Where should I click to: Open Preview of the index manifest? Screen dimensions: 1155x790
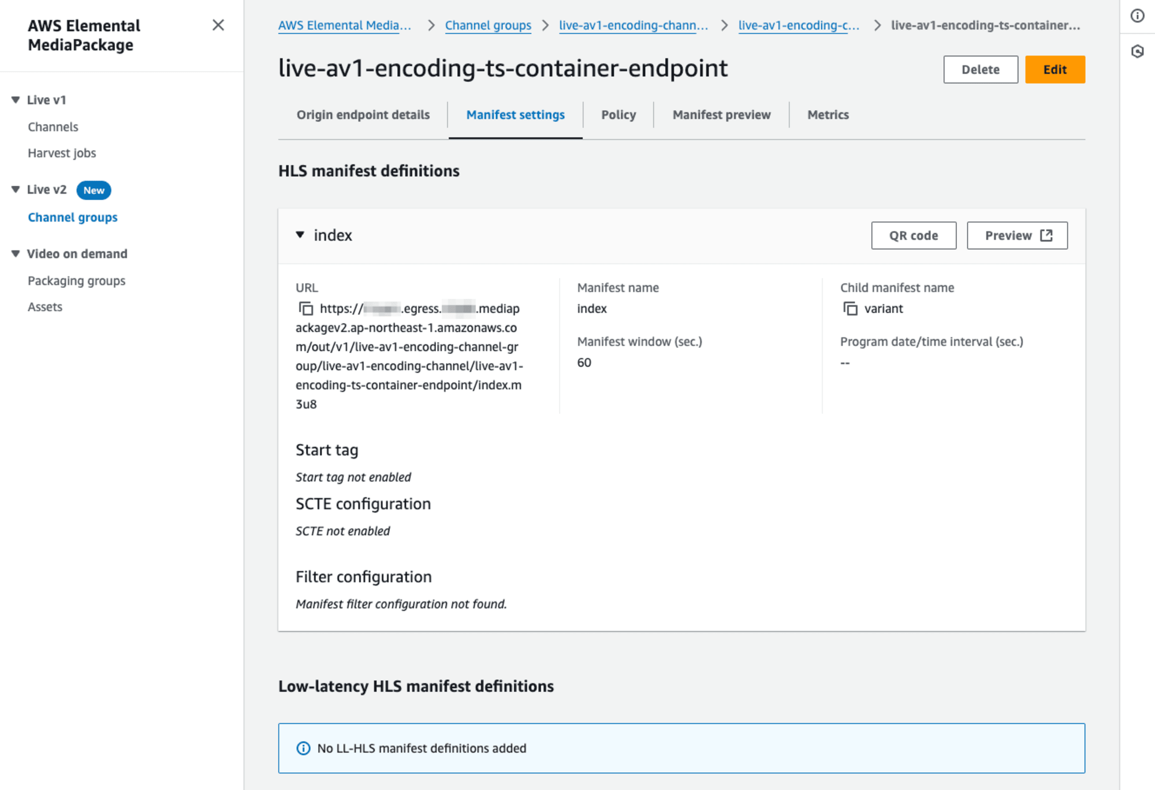click(x=1017, y=235)
